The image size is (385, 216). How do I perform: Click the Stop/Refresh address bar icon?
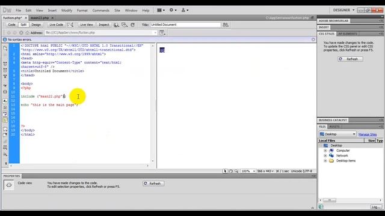click(x=21, y=32)
